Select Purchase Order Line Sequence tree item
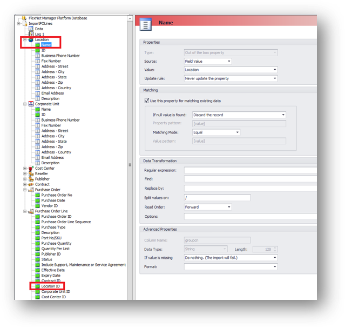The image size is (345, 328). tap(66, 222)
